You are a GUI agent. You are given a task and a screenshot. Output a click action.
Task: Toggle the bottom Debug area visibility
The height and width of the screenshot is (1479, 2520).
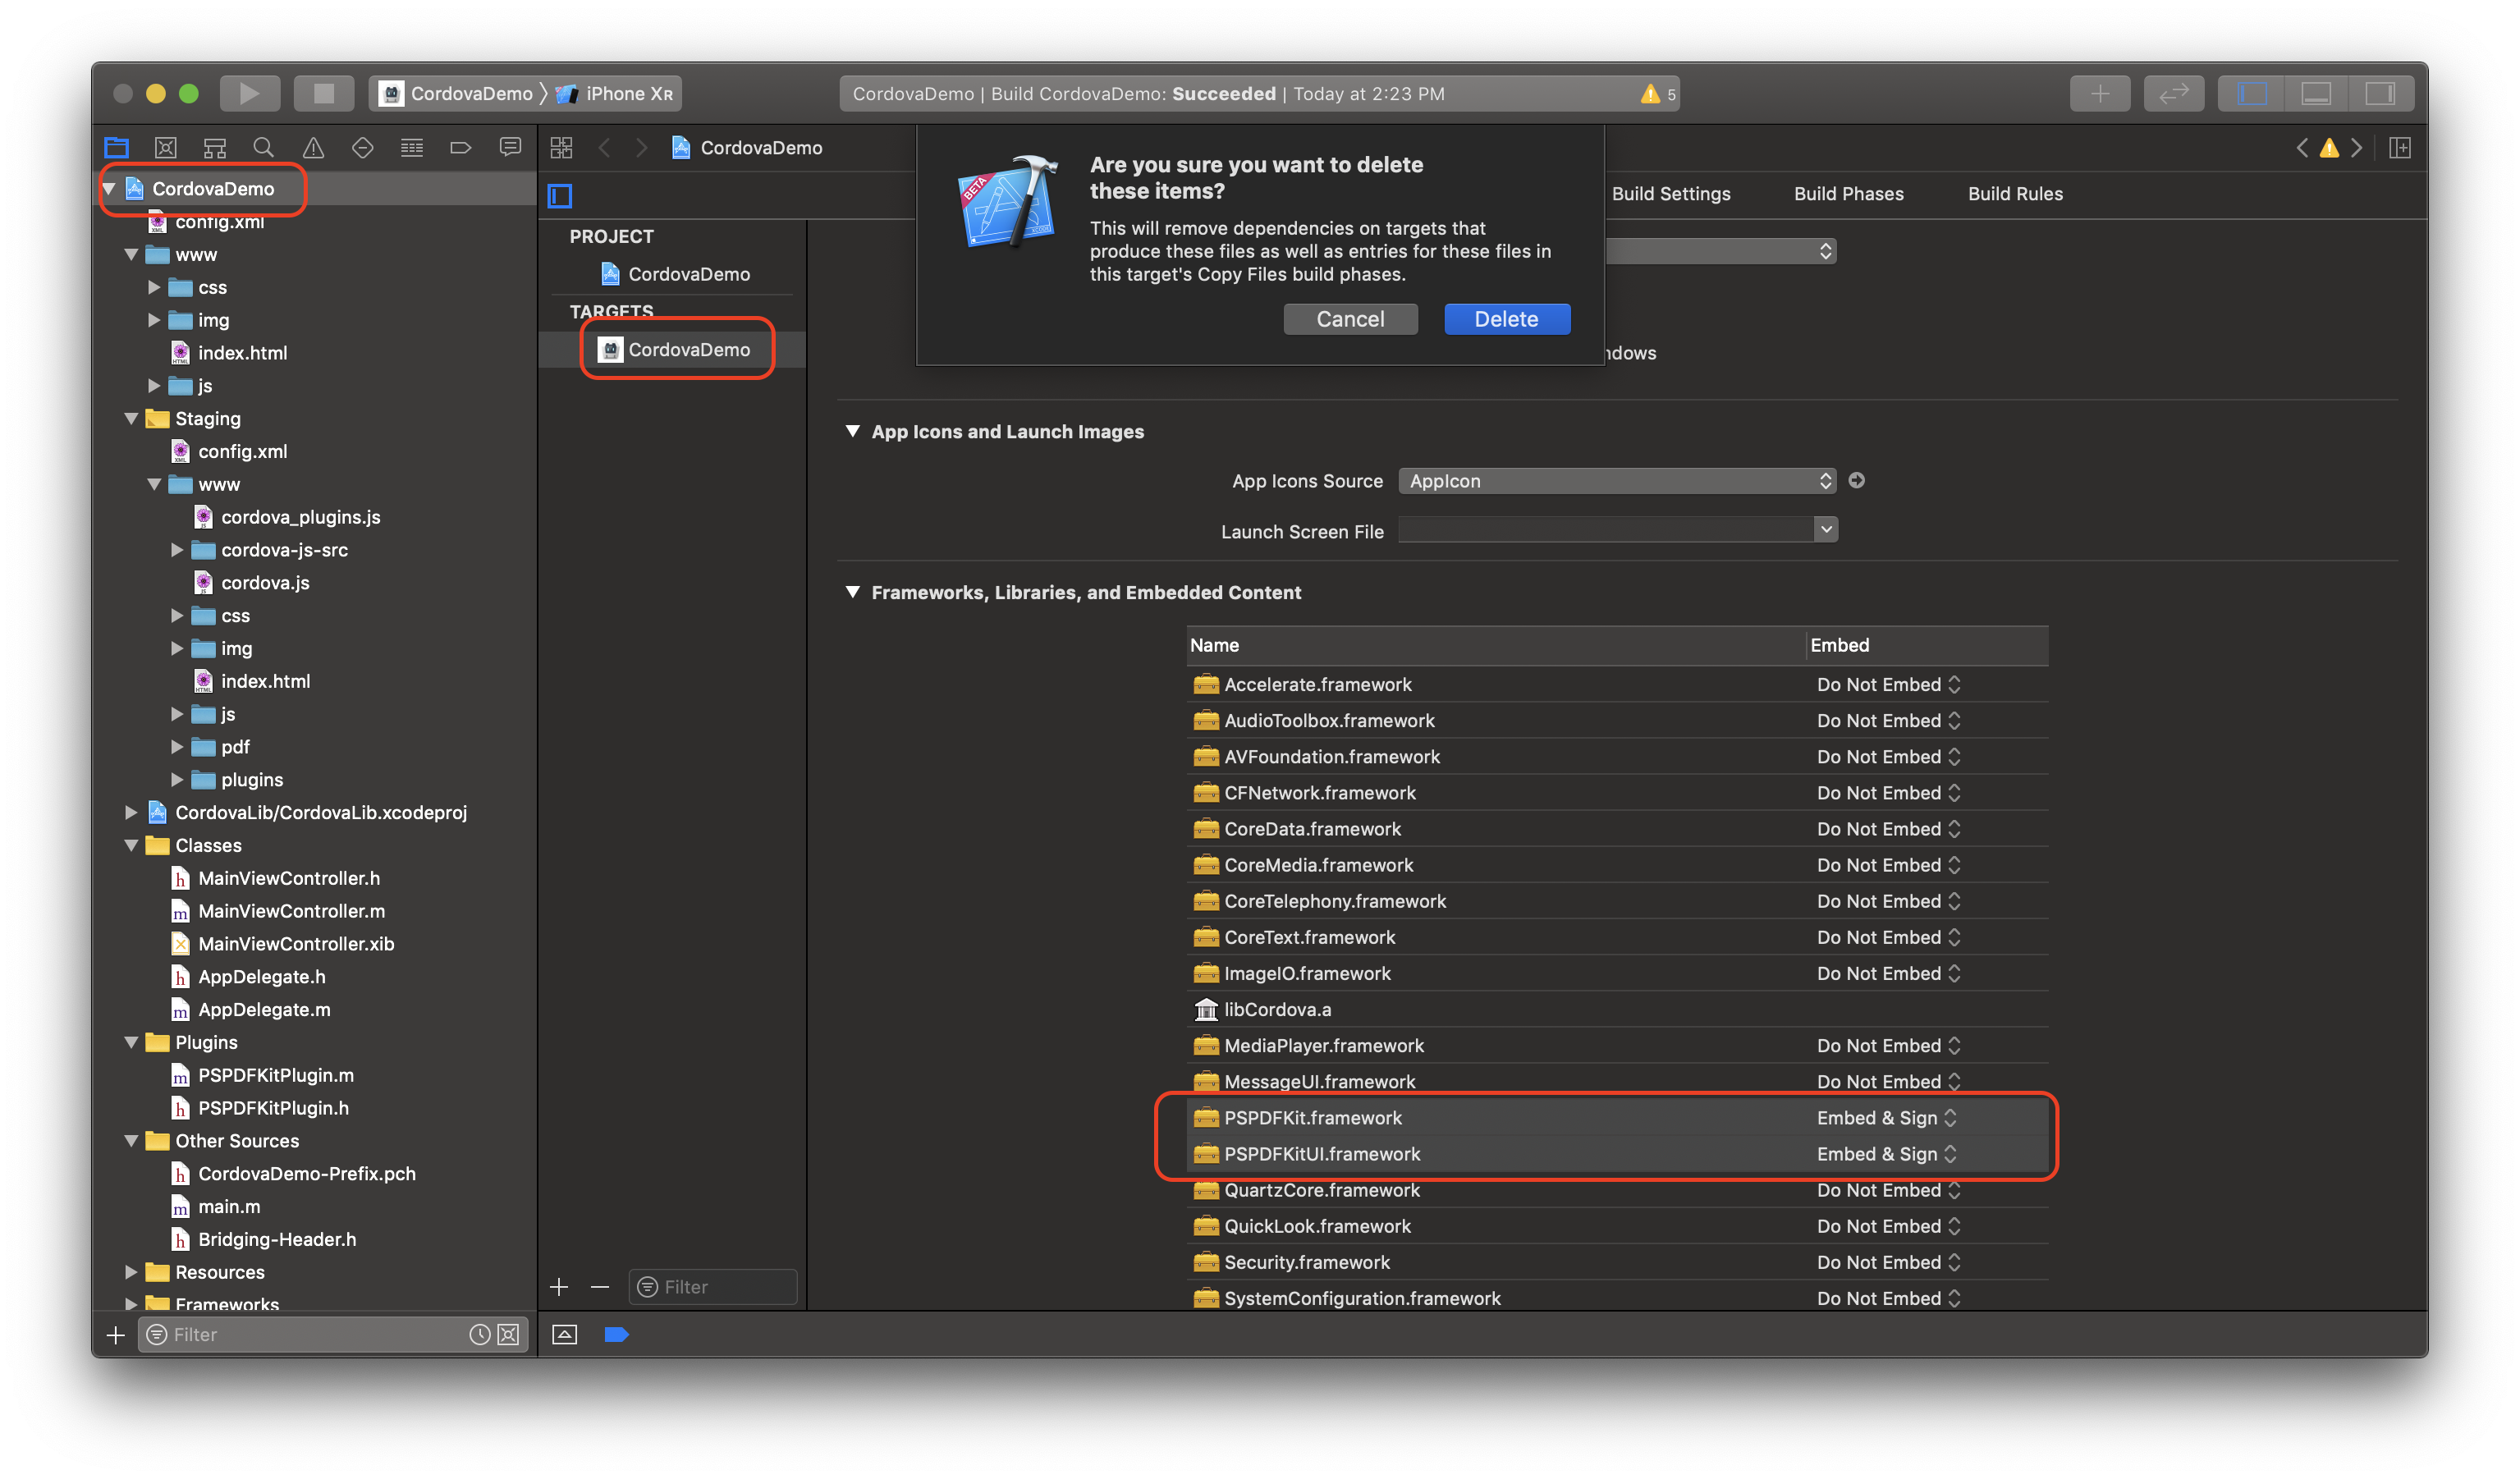2316,93
